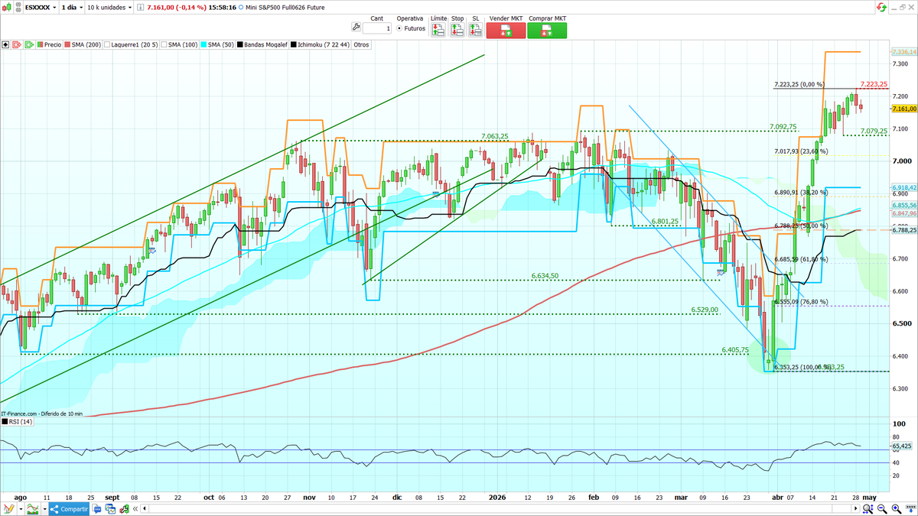
Task: Select the SMA (200) indicator tab
Action: coord(83,45)
